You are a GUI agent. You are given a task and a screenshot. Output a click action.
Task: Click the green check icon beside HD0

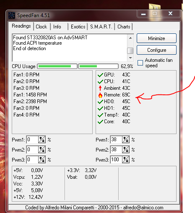point(100,101)
